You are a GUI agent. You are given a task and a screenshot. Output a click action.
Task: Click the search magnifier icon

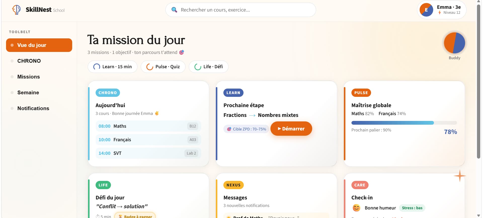pos(174,10)
